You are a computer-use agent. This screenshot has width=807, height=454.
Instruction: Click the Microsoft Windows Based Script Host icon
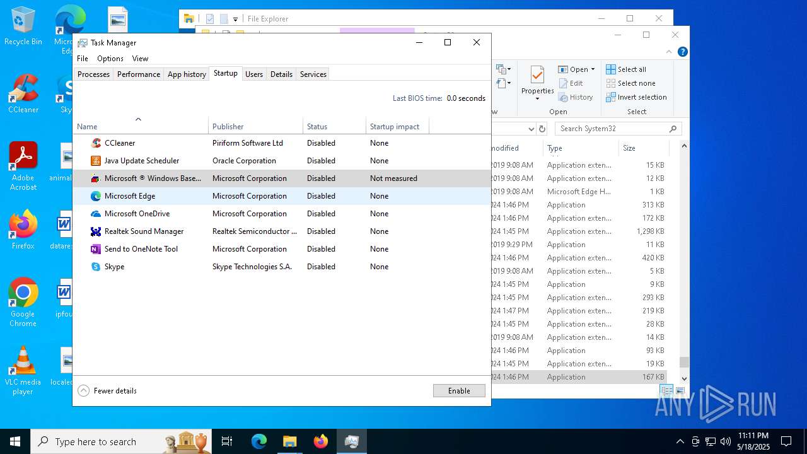pyautogui.click(x=96, y=178)
